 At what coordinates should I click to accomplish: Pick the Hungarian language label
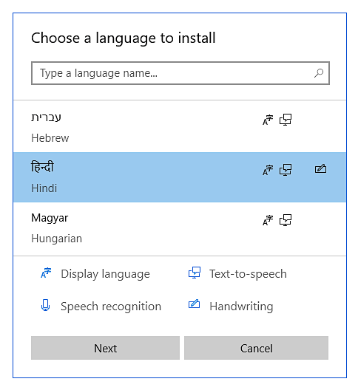[x=56, y=239]
